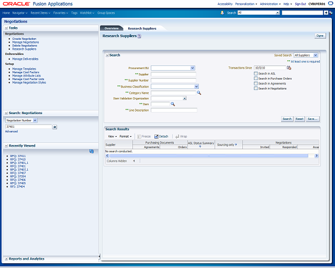Open the Personalization menu
Screen dimensions: 335x268
(246, 4)
